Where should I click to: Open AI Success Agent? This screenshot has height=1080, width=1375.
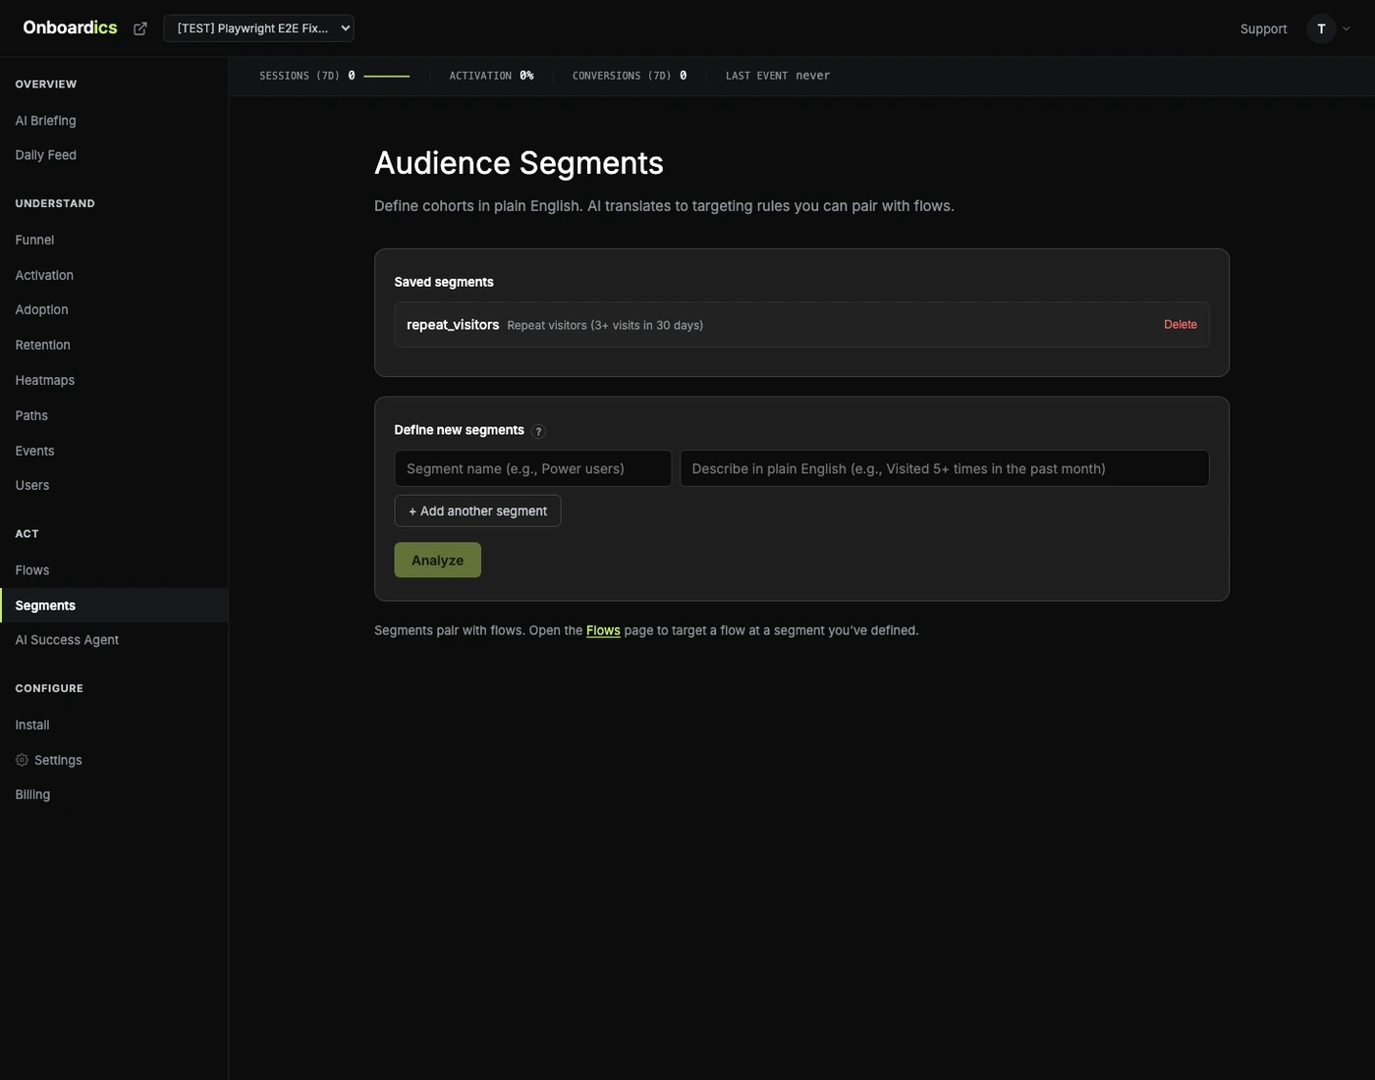(114, 640)
